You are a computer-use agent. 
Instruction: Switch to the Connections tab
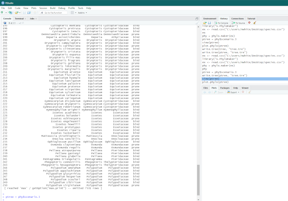coord(237,19)
